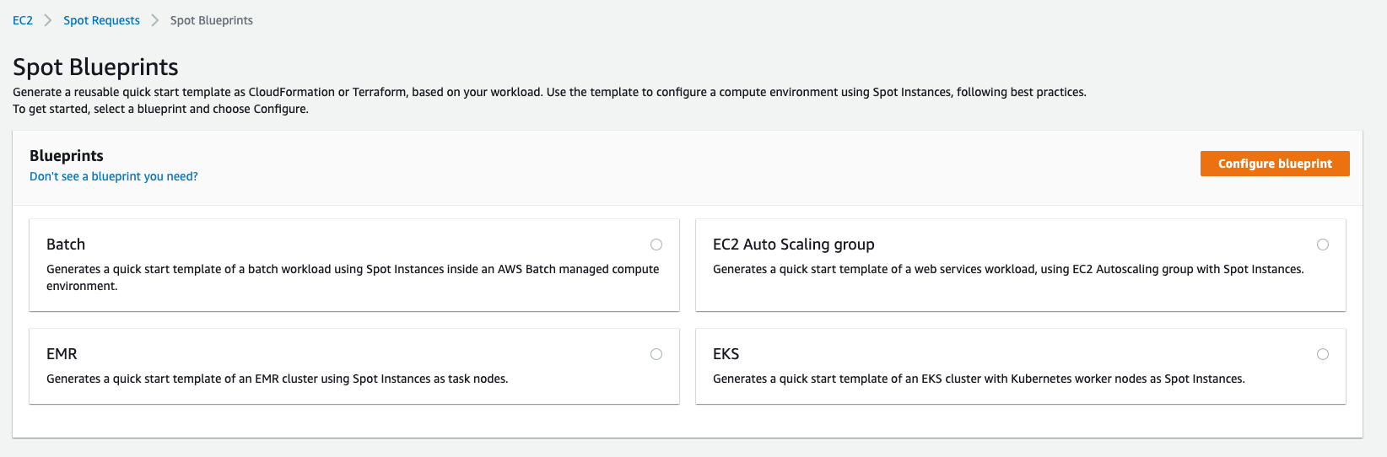
Task: Click the Batch blueprint description text
Action: 353,277
